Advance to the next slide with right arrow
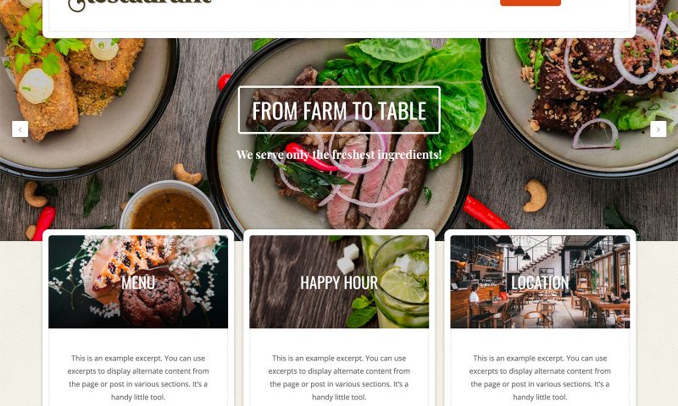This screenshot has width=678, height=406. [x=659, y=129]
